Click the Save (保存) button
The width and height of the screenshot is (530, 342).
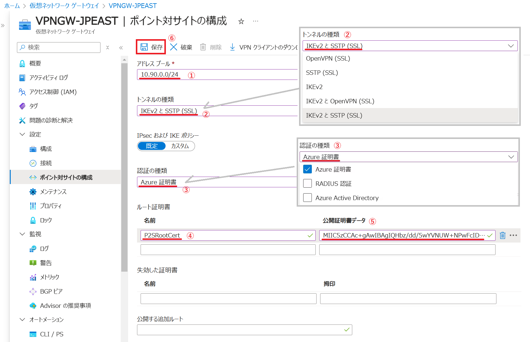(151, 47)
